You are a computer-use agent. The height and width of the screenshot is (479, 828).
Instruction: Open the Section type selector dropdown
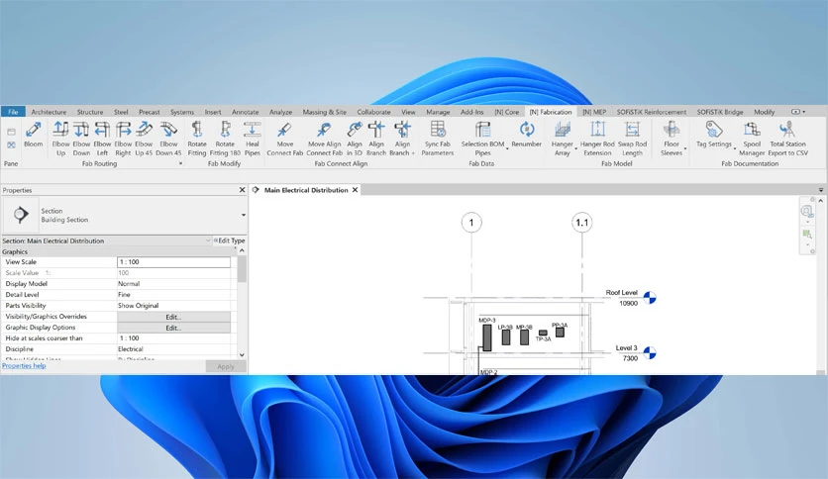244,215
